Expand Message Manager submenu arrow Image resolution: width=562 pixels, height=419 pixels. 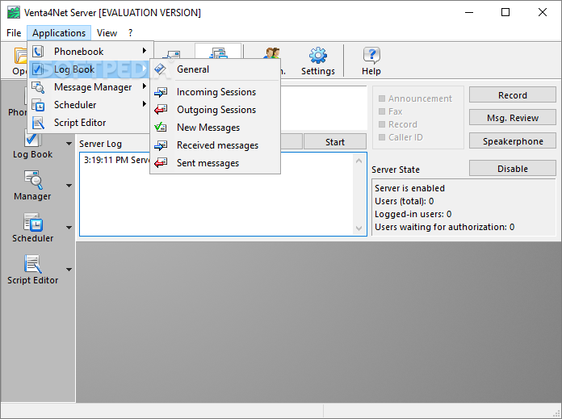(144, 86)
